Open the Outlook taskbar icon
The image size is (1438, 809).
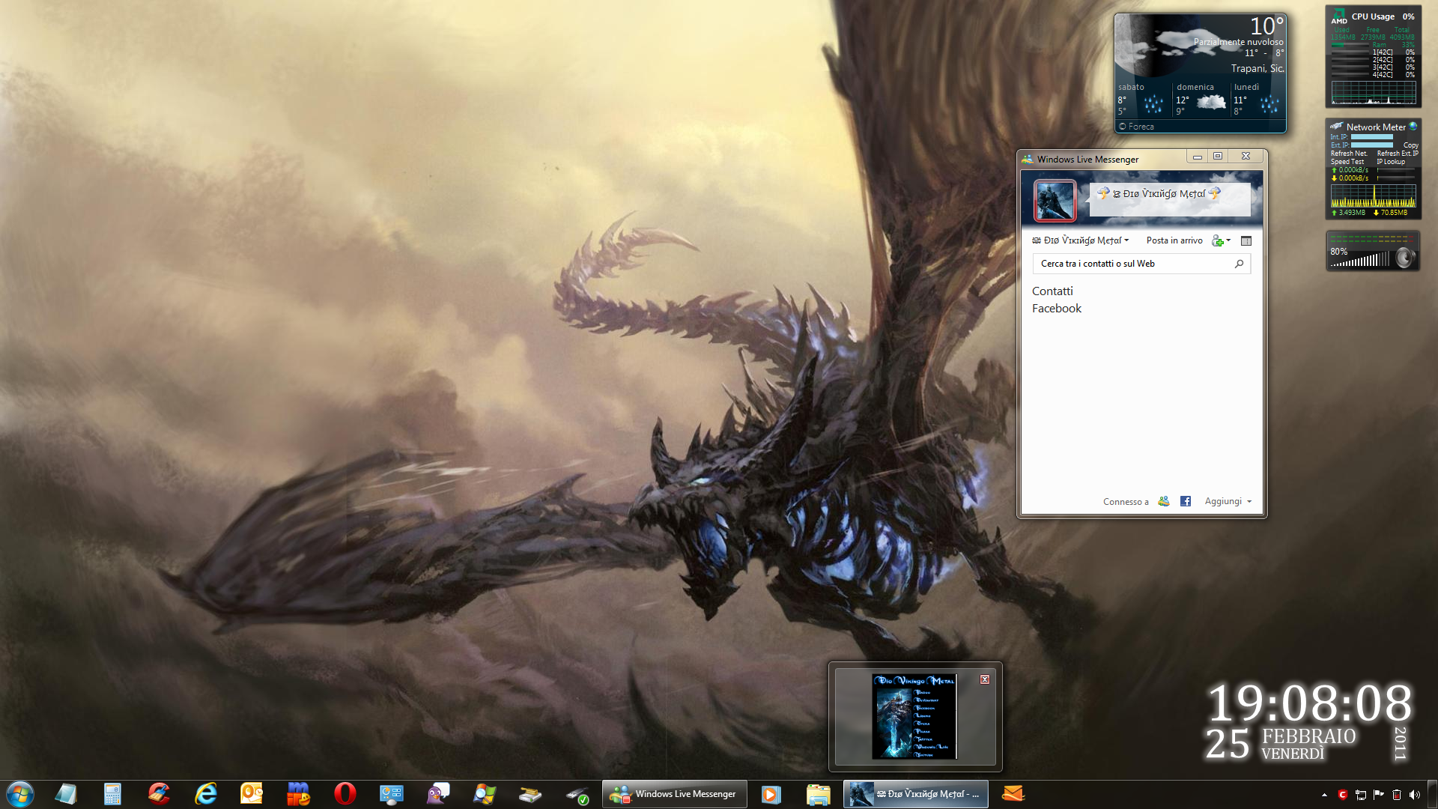pyautogui.click(x=252, y=794)
